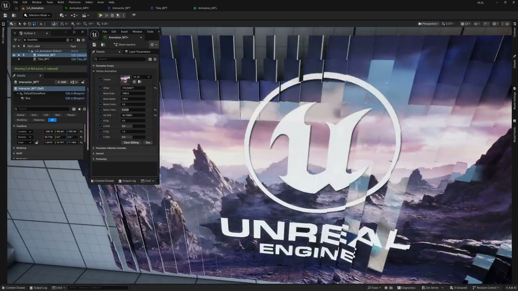Open the Add content (cube plus) menu
Viewport: 518px width, 291px height.
(x=63, y=15)
